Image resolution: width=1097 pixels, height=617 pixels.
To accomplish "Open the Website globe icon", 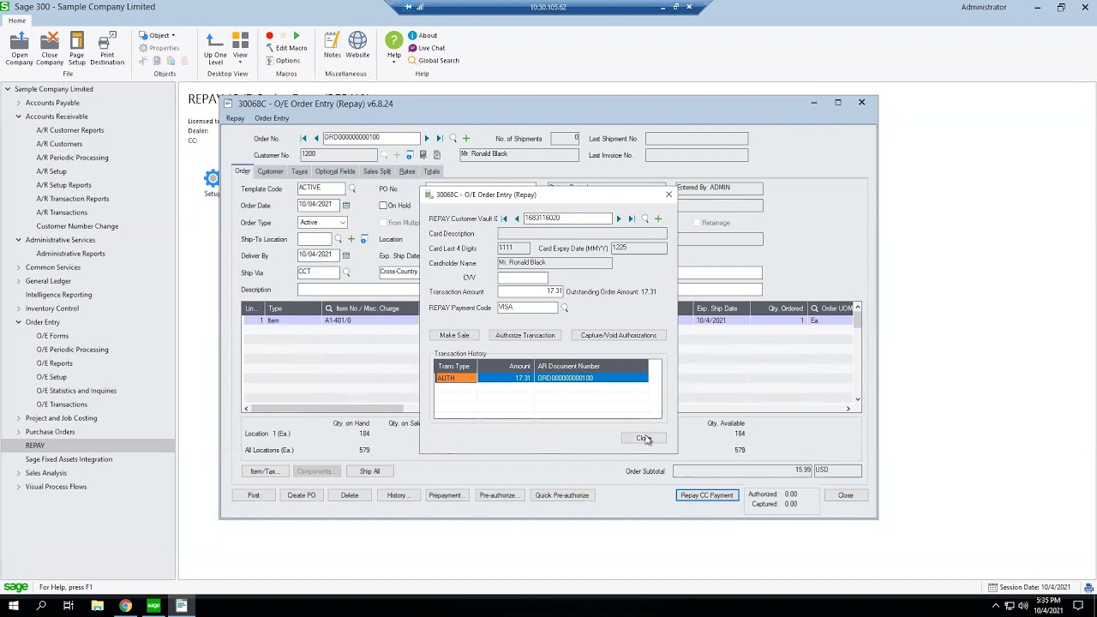I will [x=357, y=45].
